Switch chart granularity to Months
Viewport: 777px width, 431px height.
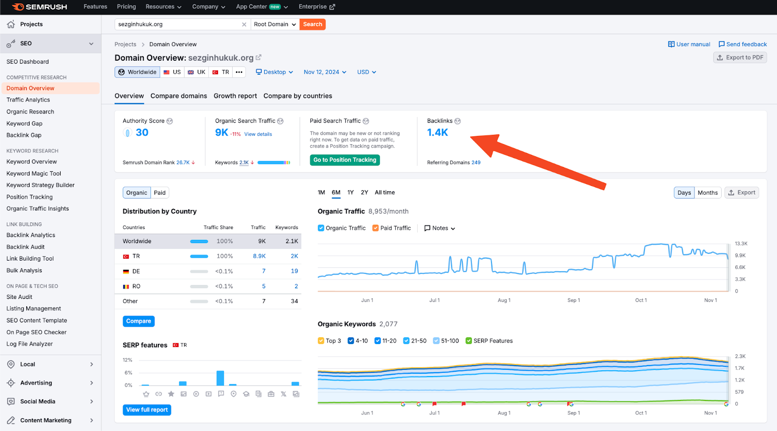[708, 193]
